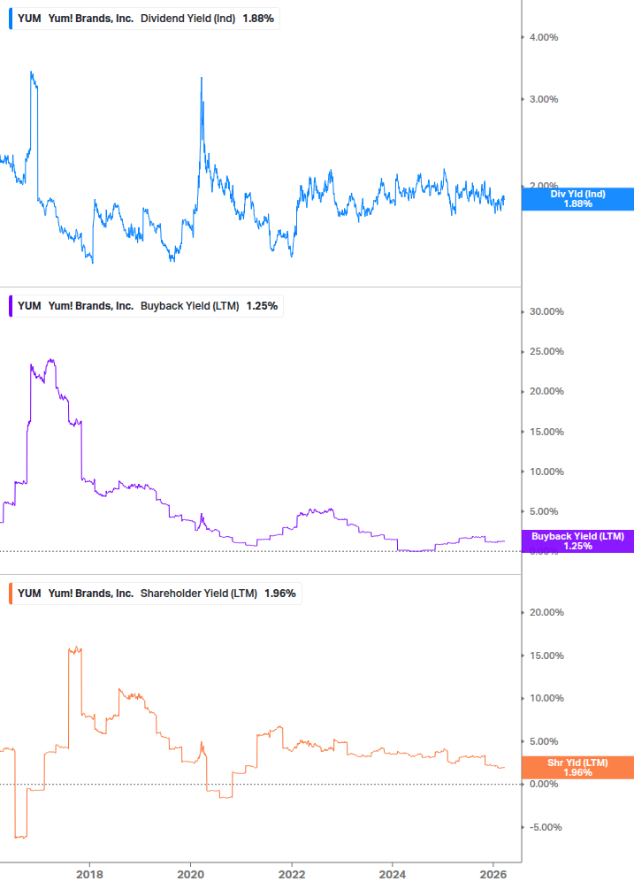Click the 0.00% tick on the shareholder yield axis
Image resolution: width=634 pixels, height=889 pixels.
pyautogui.click(x=544, y=784)
